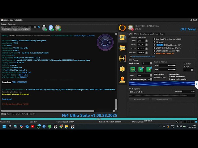Enable Slow Read/Write for Bad UFS IC
198x148 pixels.
[x=154, y=39]
